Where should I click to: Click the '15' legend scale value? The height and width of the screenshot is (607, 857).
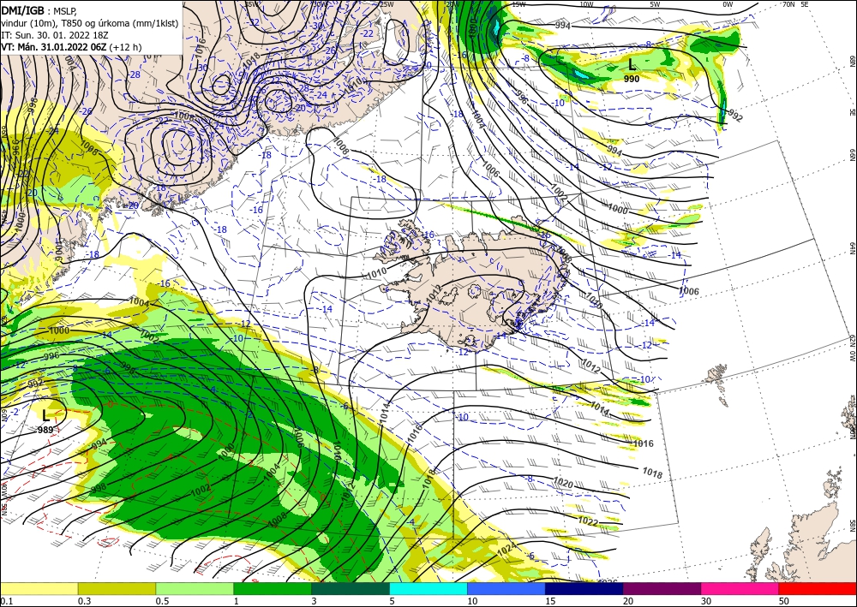click(x=550, y=601)
